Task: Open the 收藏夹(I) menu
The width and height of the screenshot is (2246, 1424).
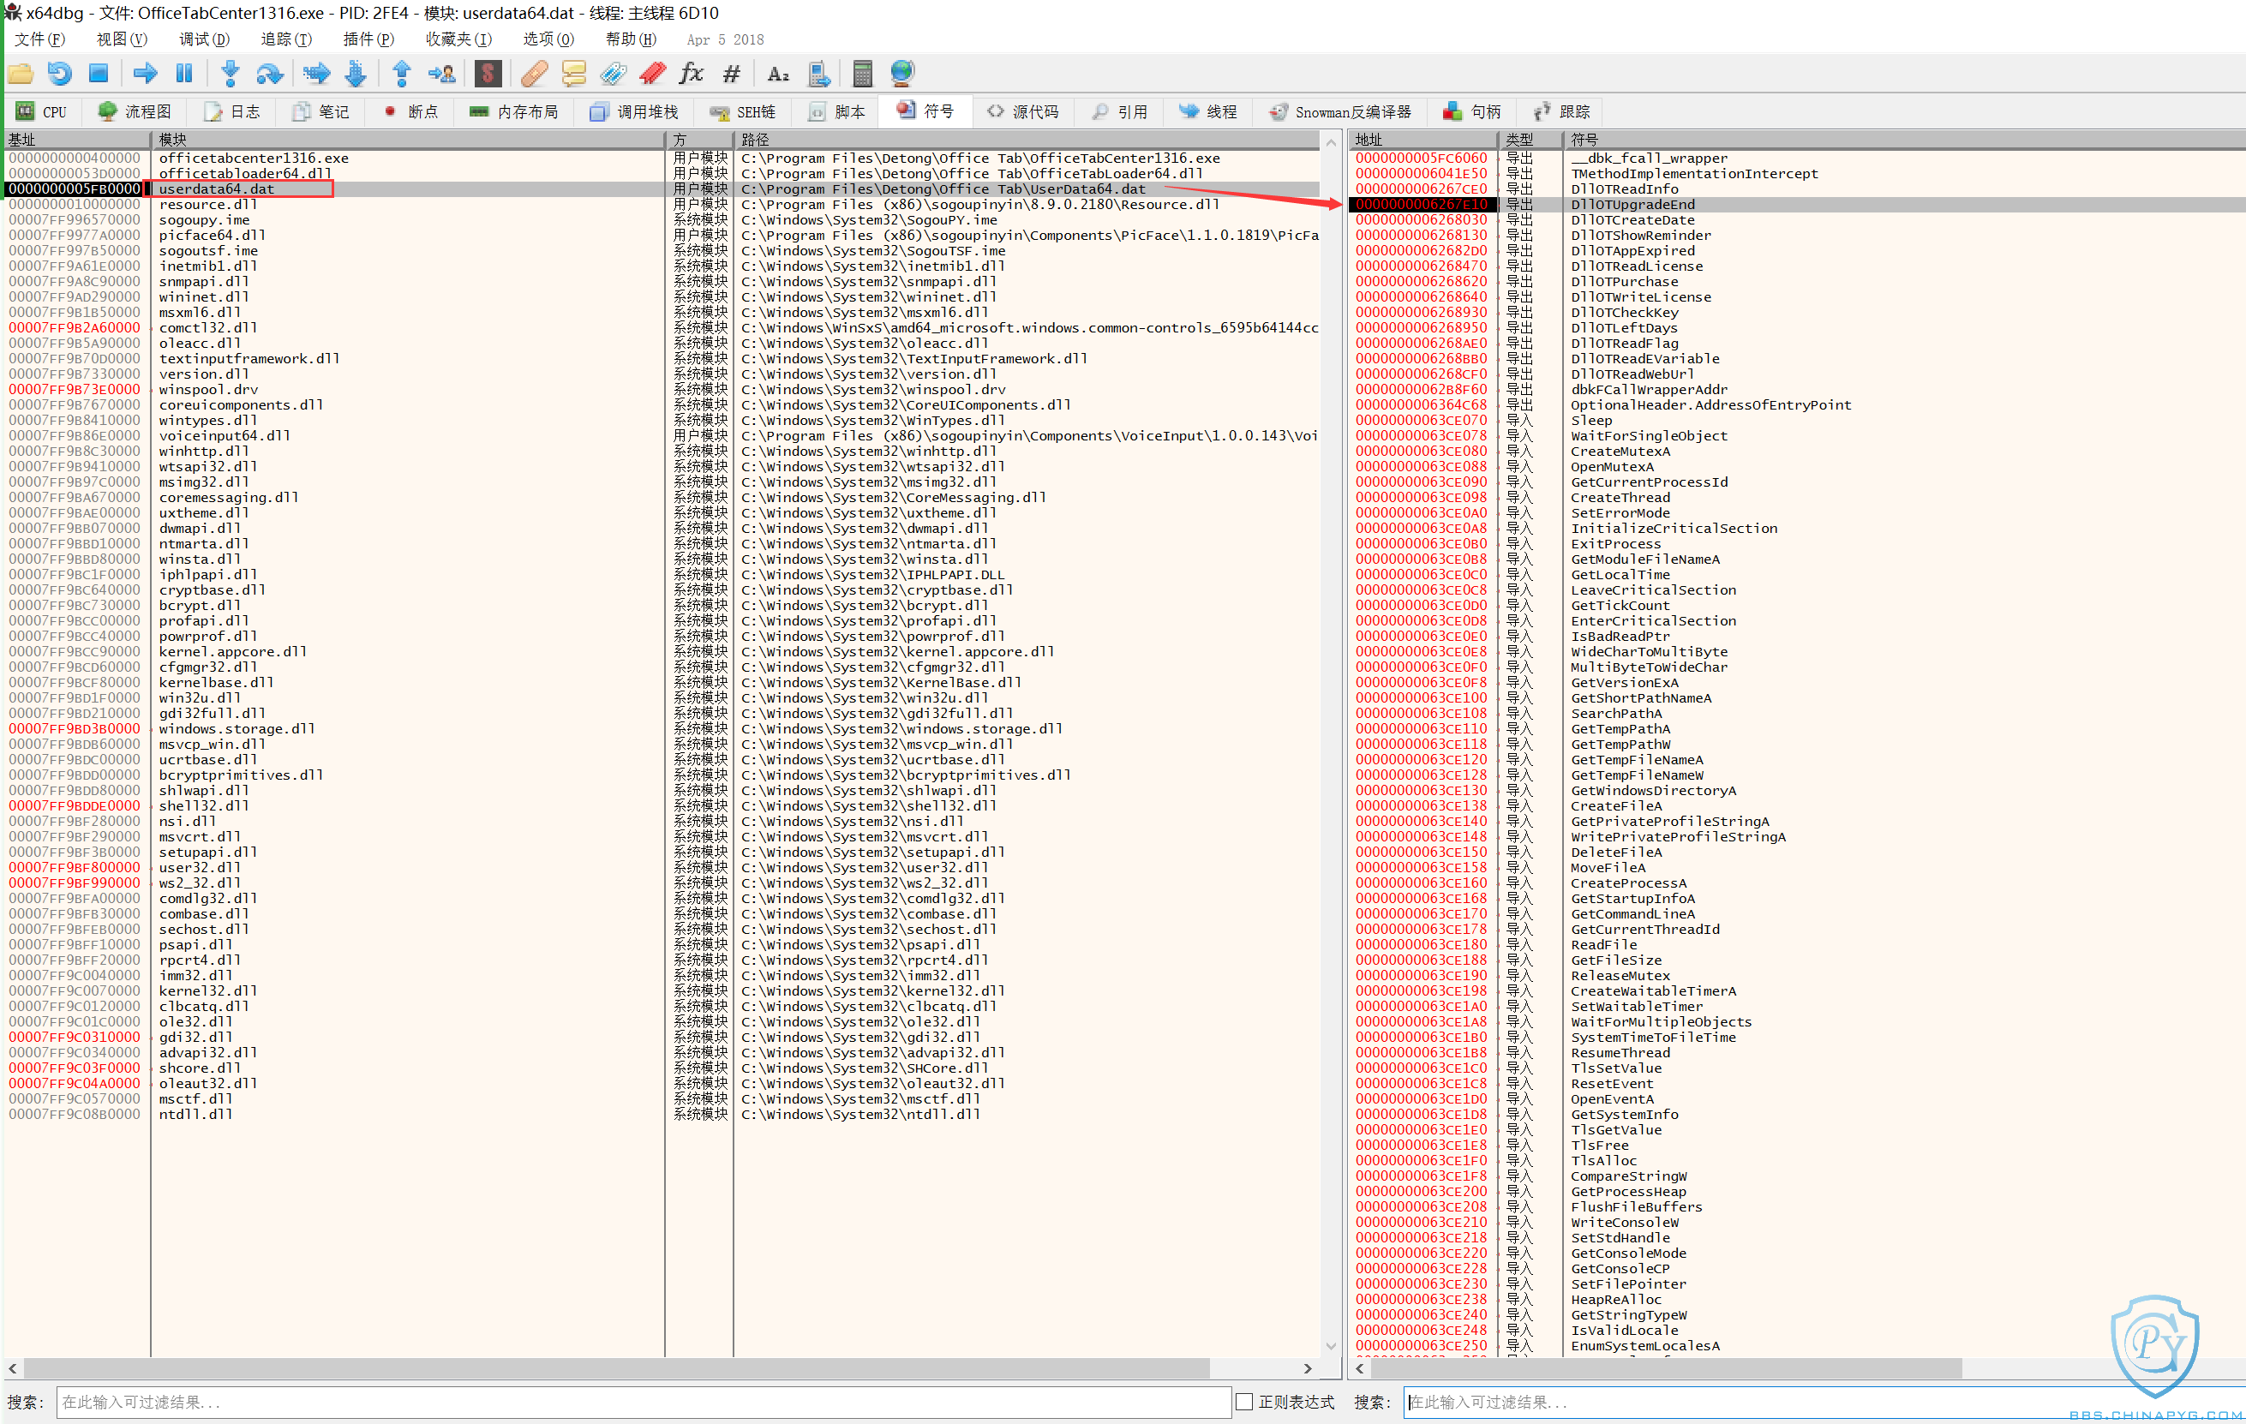Action: 458,39
